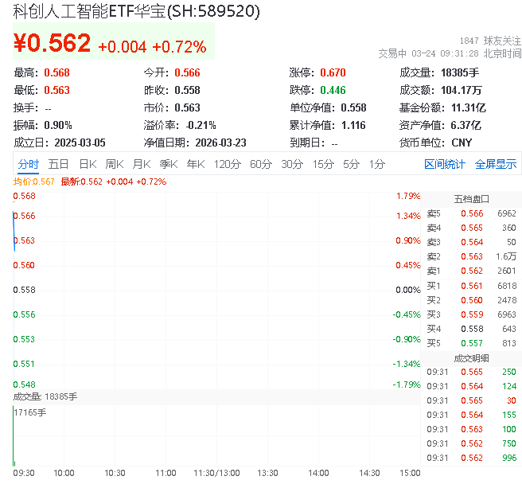Open the 季K quarterly chart tab
Viewport: 522px width, 488px height.
tap(169, 165)
